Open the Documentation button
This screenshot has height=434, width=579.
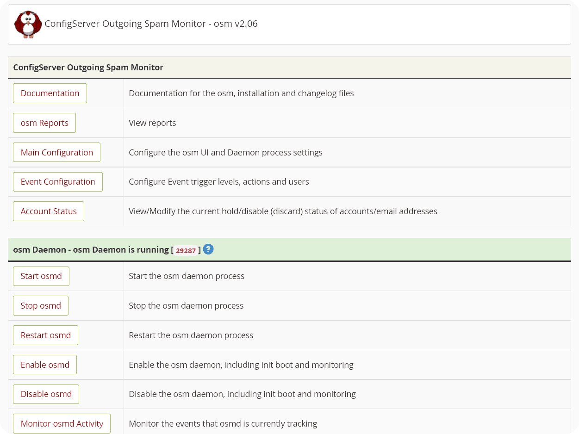pyautogui.click(x=50, y=93)
